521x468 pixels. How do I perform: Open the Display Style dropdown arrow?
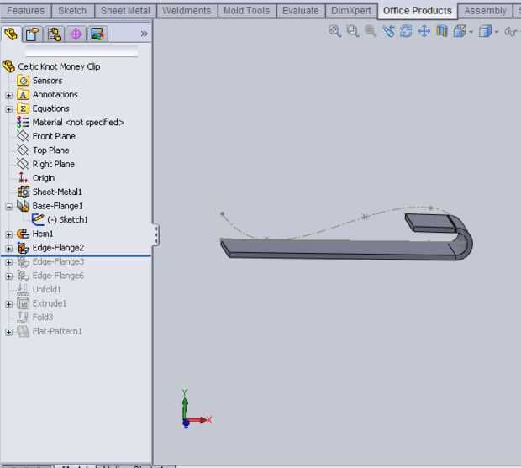[x=497, y=32]
